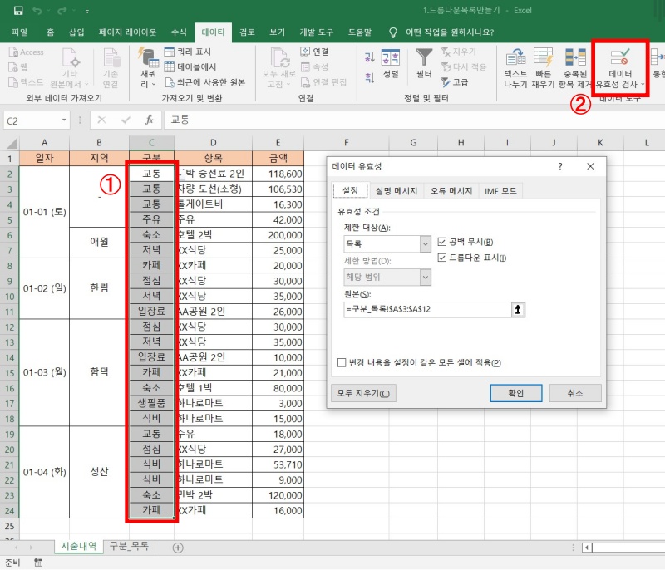The width and height of the screenshot is (665, 570).
Task: Uncheck the 공백 무시 checkbox
Action: click(441, 241)
